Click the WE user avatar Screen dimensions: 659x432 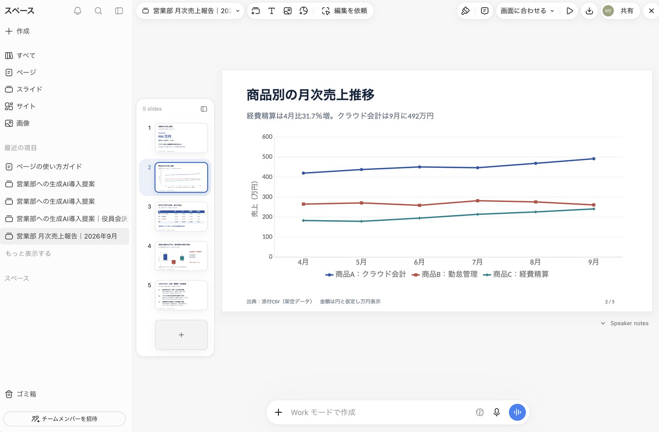pyautogui.click(x=608, y=11)
